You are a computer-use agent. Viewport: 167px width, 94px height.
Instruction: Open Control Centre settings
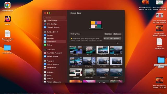point(55,21)
